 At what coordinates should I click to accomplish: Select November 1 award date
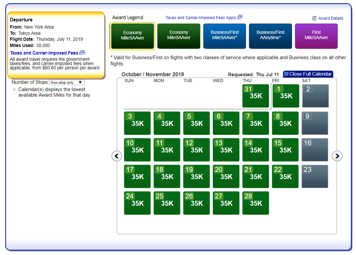pos(286,96)
